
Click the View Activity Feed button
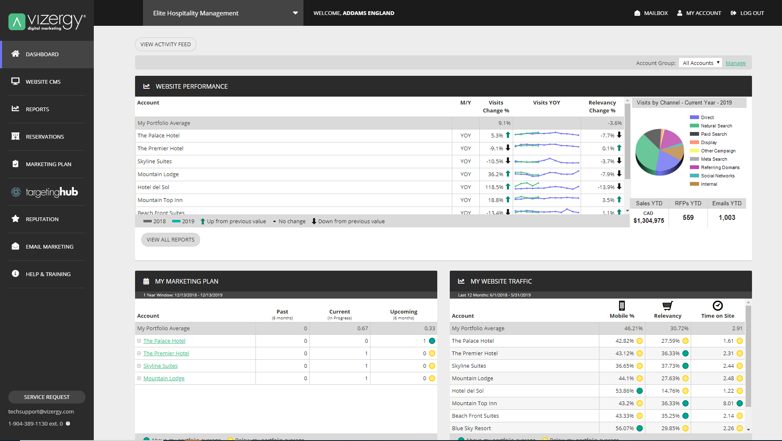(165, 44)
